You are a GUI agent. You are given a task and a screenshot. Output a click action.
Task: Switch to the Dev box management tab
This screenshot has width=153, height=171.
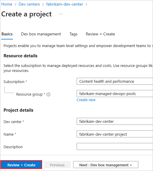point(41,34)
